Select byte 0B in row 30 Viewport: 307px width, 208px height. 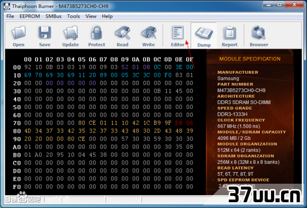coord(157,91)
